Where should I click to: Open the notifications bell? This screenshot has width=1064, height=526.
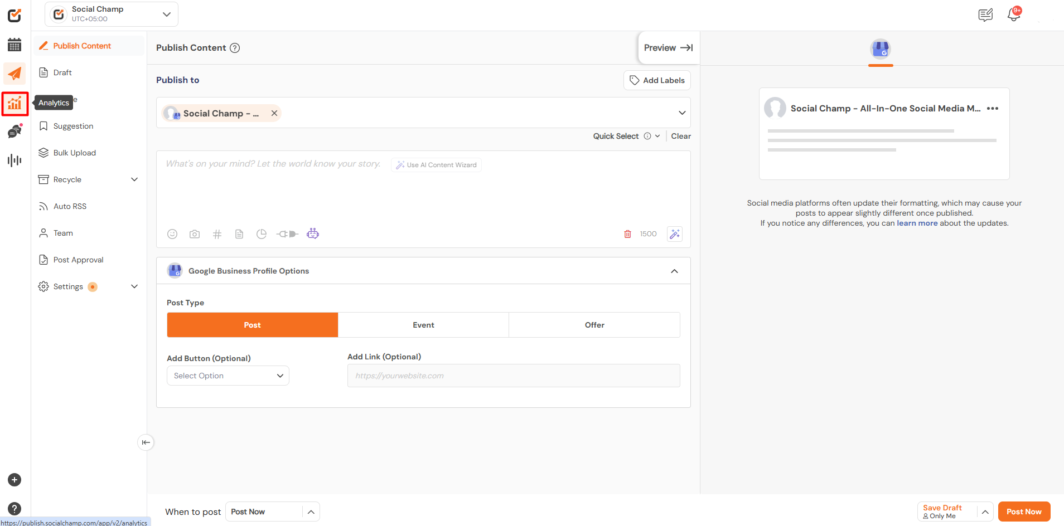[x=1014, y=14]
